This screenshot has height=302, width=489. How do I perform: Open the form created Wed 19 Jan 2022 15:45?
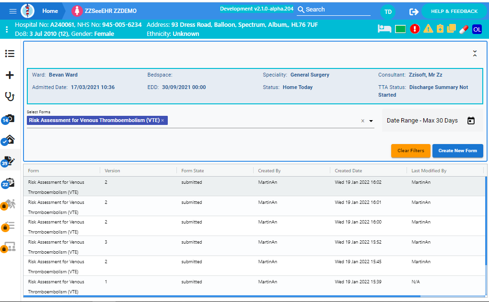point(254,266)
